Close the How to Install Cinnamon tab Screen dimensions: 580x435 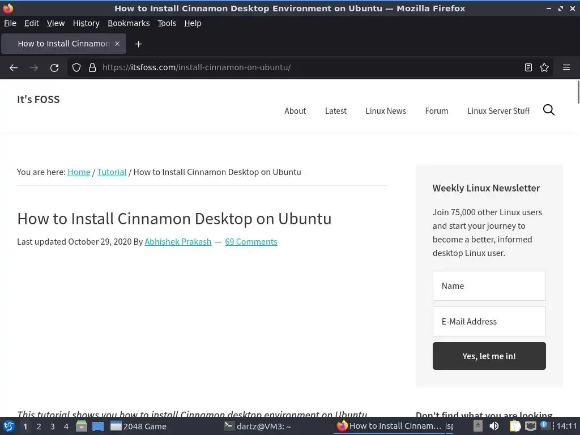click(x=117, y=44)
